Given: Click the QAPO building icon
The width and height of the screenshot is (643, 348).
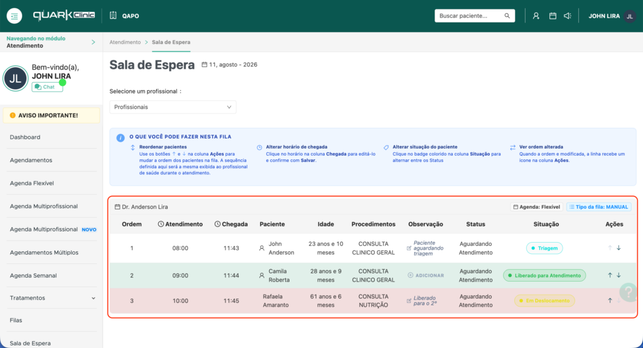Looking at the screenshot, I should point(113,16).
